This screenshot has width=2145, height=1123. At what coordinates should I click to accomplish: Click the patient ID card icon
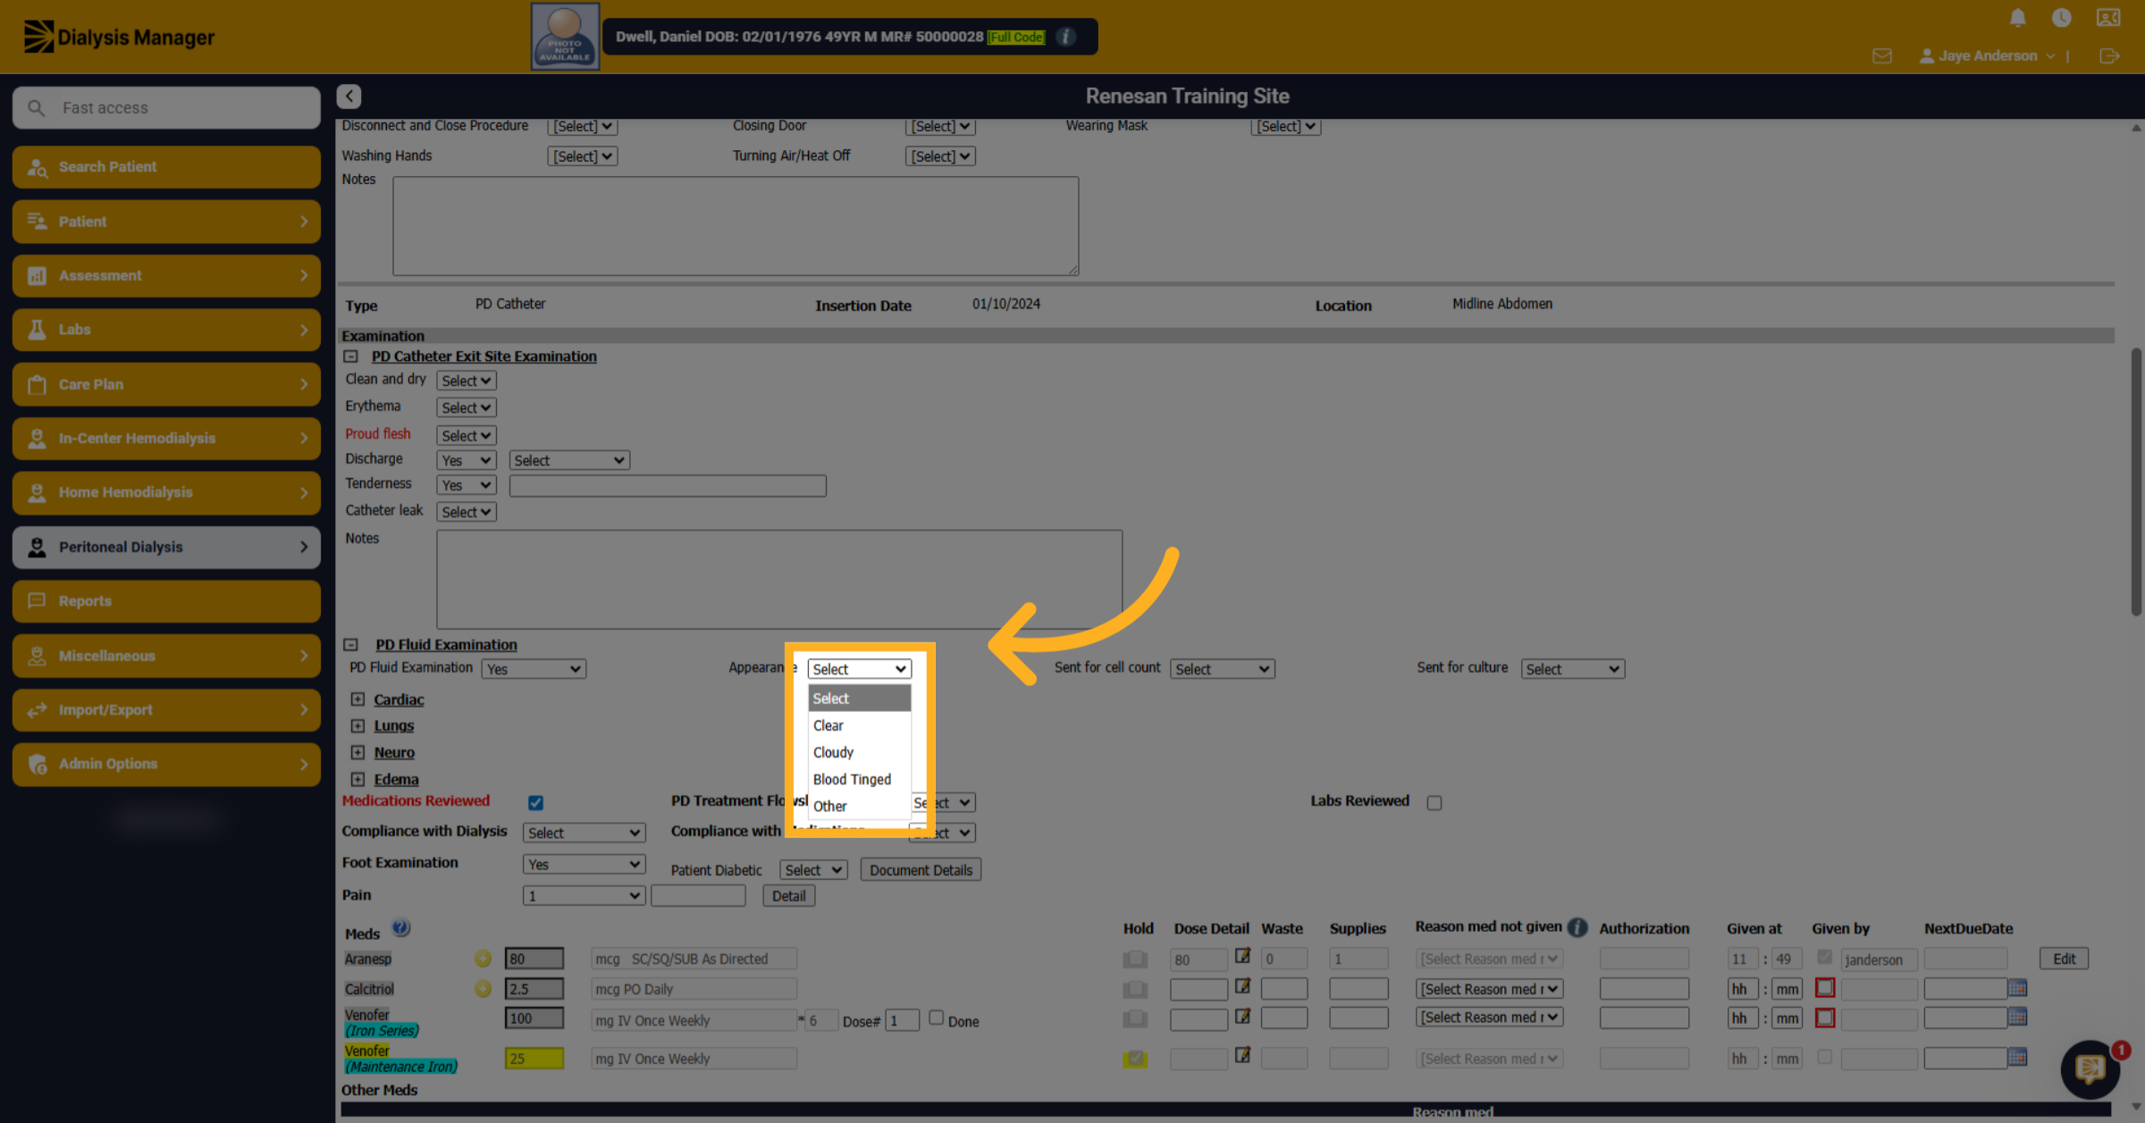click(2107, 18)
